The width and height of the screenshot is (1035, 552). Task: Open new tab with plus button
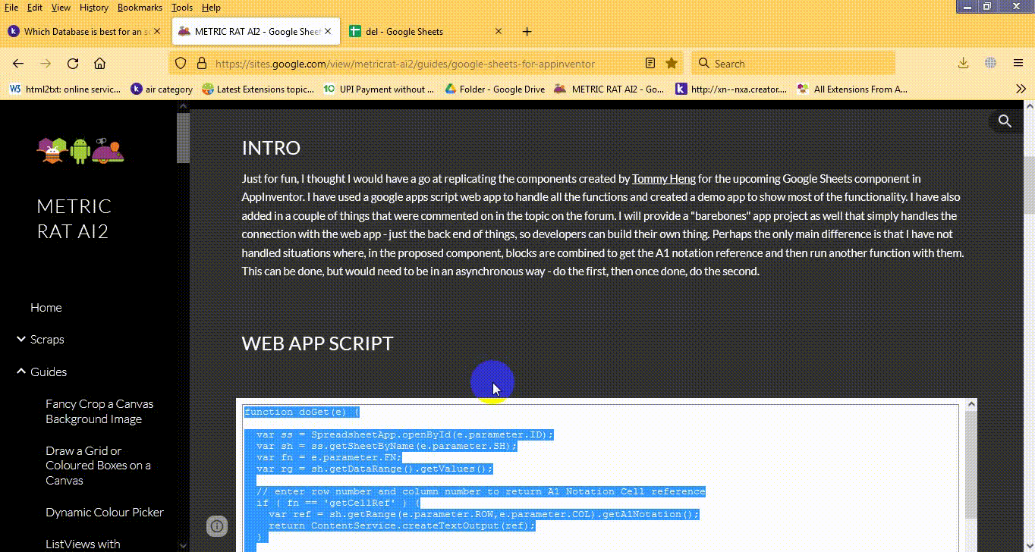coord(527,32)
